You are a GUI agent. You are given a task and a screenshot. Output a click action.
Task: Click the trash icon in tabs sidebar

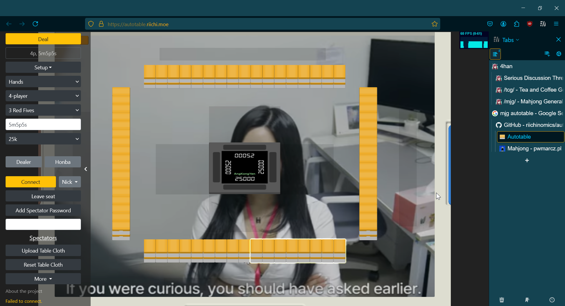click(502, 300)
